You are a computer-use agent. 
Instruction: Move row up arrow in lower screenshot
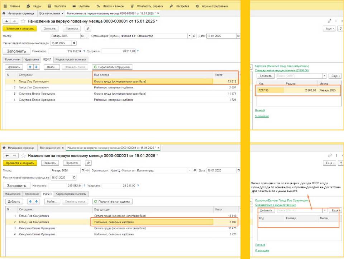pyautogui.click(x=30, y=201)
